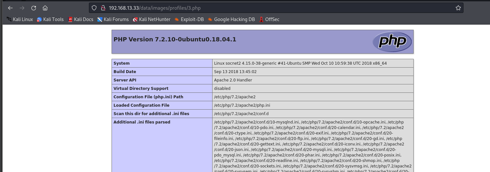Reload the page with the refresh icon
490x172 pixels.
[34, 8]
